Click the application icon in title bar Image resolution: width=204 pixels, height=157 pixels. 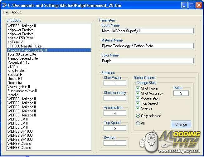pyautogui.click(x=4, y=5)
